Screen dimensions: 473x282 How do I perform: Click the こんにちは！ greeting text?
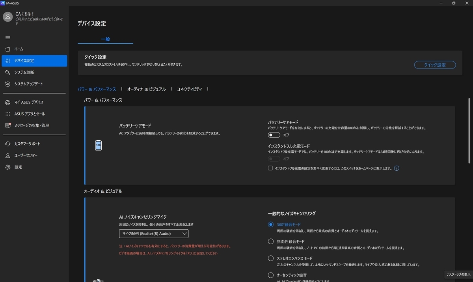25,14
